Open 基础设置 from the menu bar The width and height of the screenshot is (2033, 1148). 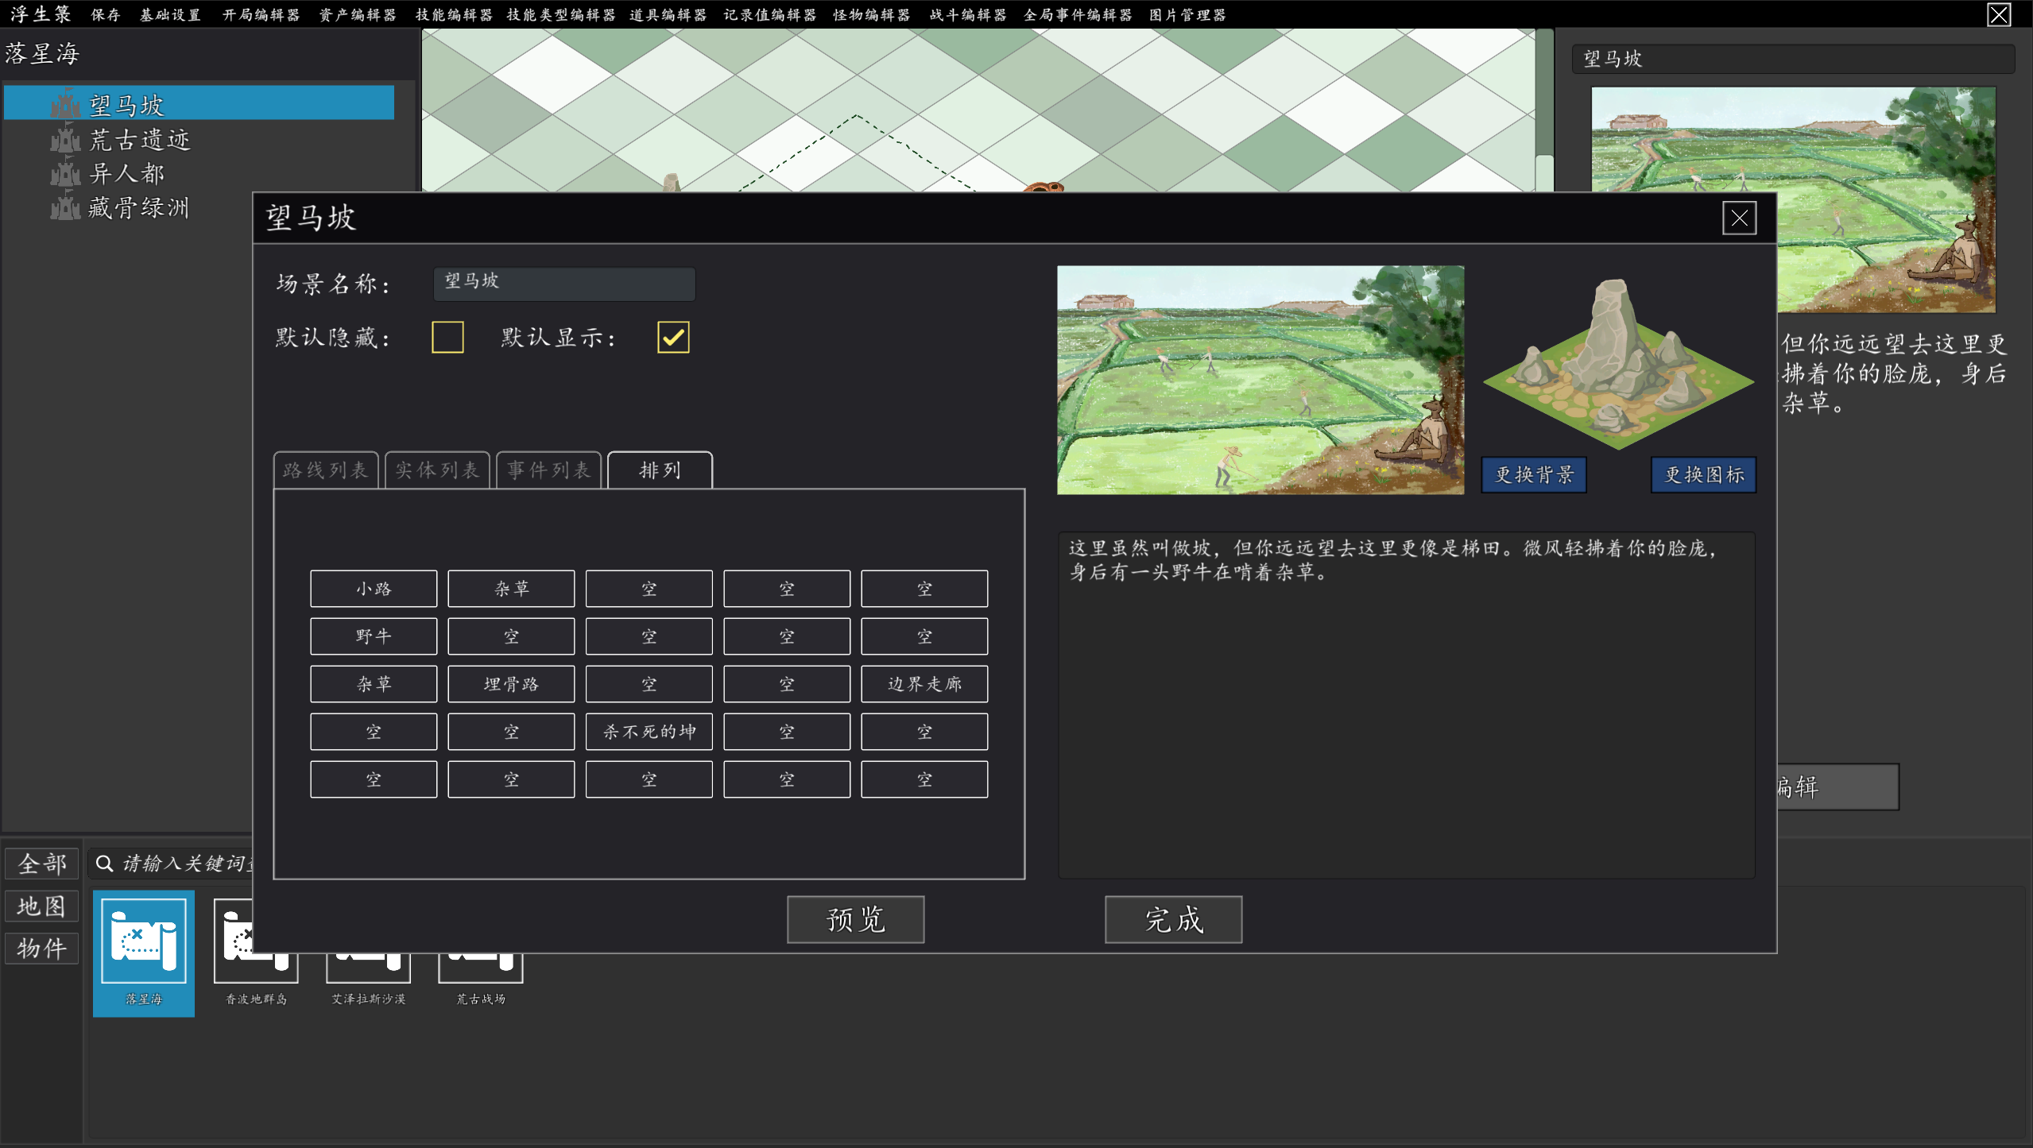(x=170, y=15)
